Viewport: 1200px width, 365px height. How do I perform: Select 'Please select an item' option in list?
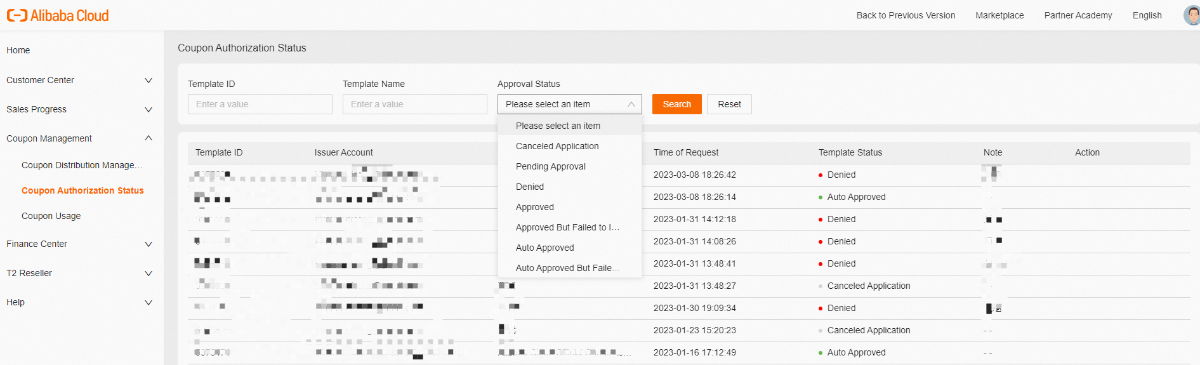pyautogui.click(x=570, y=126)
